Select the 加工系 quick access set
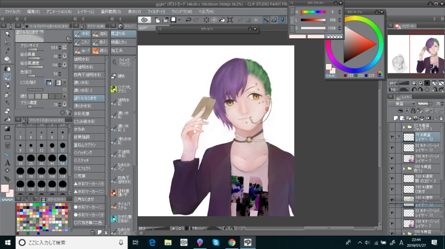 (123, 50)
